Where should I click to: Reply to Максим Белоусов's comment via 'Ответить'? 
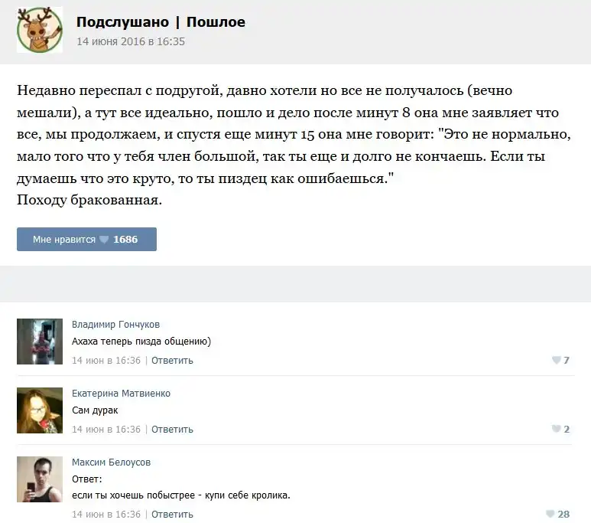click(172, 515)
